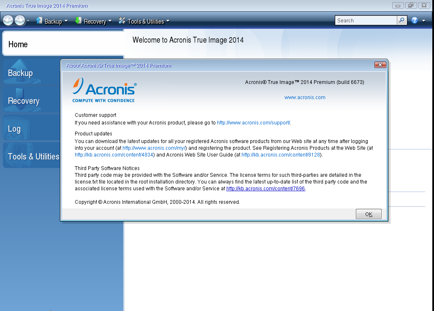Click the Product updates heading
This screenshot has height=311, width=434.
coord(93,134)
